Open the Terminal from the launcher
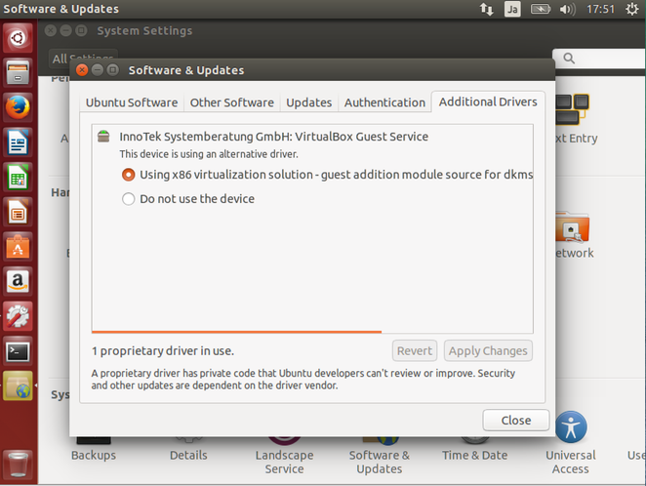The image size is (646, 486). 18,351
